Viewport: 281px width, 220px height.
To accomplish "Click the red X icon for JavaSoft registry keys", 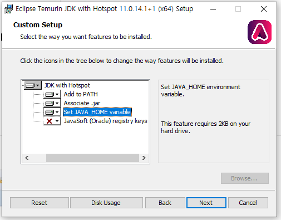I will 50,121.
